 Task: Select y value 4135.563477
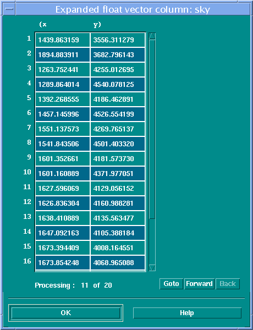point(118,218)
